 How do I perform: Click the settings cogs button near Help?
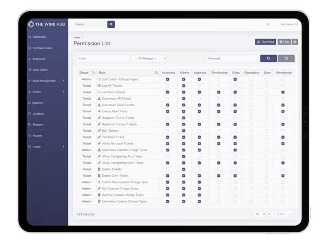pyautogui.click(x=295, y=42)
